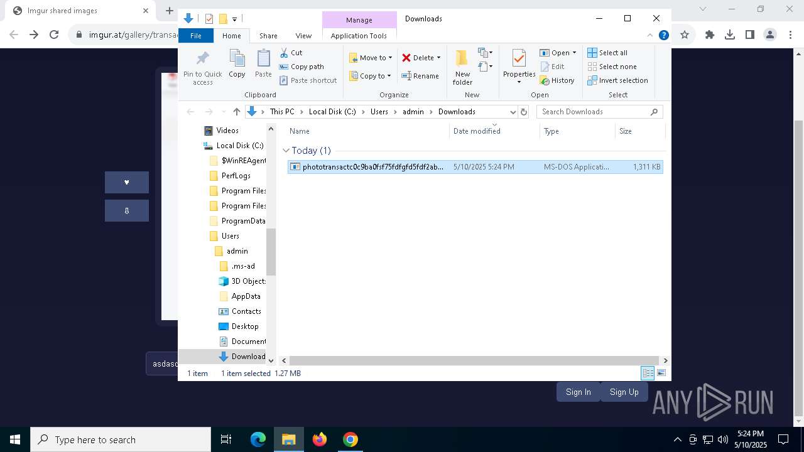The width and height of the screenshot is (804, 452).
Task: Collapse the ribbon with chevron
Action: pos(650,36)
